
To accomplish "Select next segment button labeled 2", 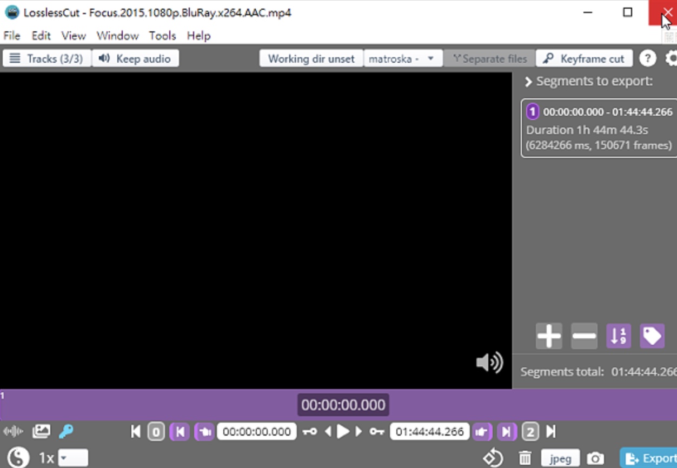I will (x=530, y=432).
